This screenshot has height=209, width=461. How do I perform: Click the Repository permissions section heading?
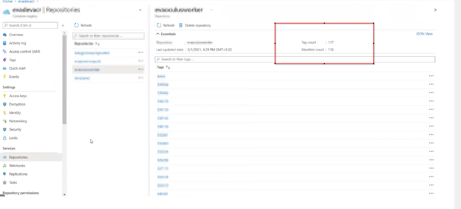click(21, 193)
